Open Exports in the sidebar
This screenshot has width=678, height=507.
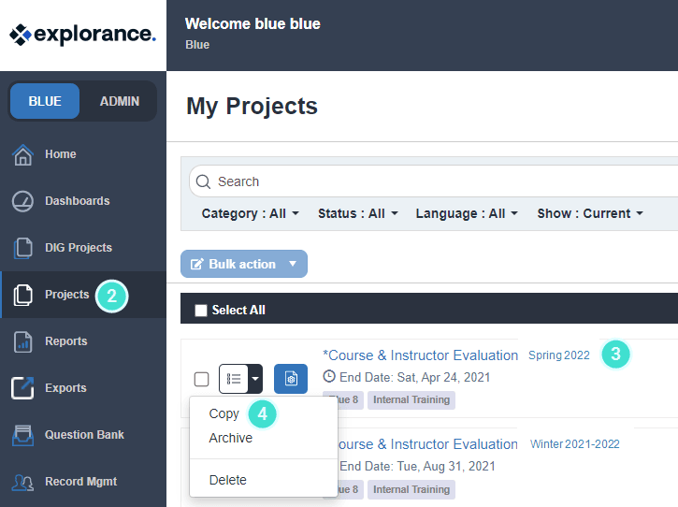tap(65, 387)
